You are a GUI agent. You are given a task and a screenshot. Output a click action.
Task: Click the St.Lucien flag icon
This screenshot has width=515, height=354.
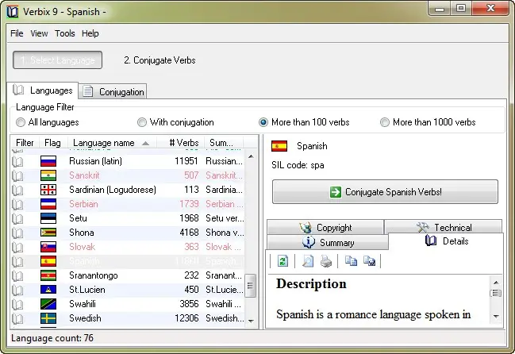click(x=48, y=290)
